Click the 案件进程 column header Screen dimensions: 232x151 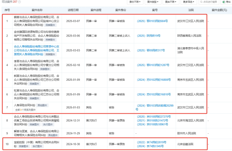pos(96,10)
